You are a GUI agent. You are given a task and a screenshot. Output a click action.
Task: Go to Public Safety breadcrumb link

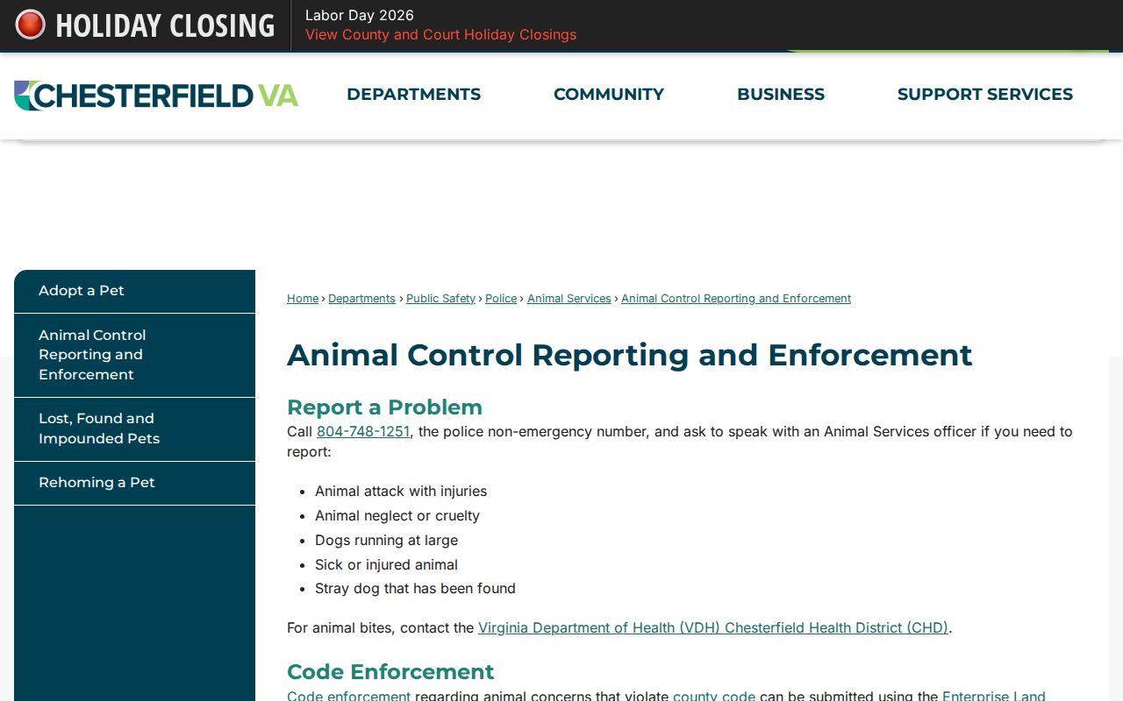[x=440, y=299]
